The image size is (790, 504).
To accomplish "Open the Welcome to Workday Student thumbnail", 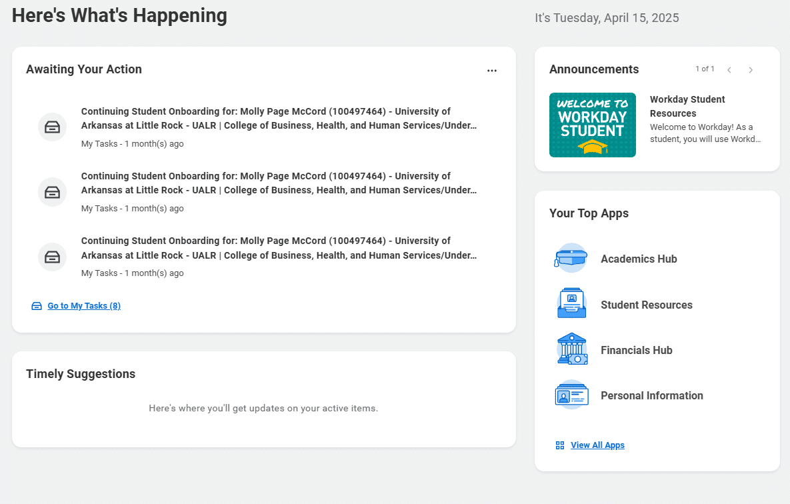I will [x=592, y=125].
